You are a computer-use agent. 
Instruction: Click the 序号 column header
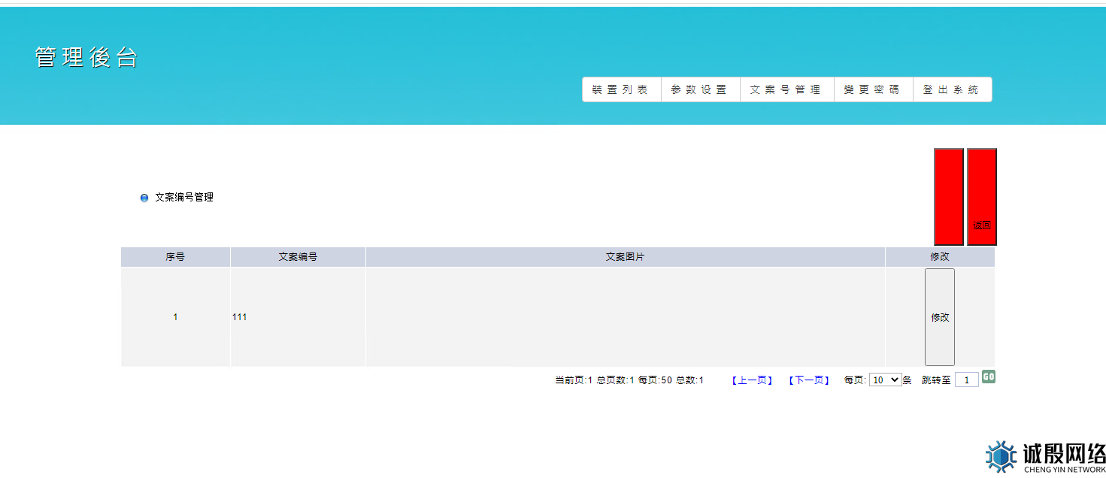[x=175, y=257]
